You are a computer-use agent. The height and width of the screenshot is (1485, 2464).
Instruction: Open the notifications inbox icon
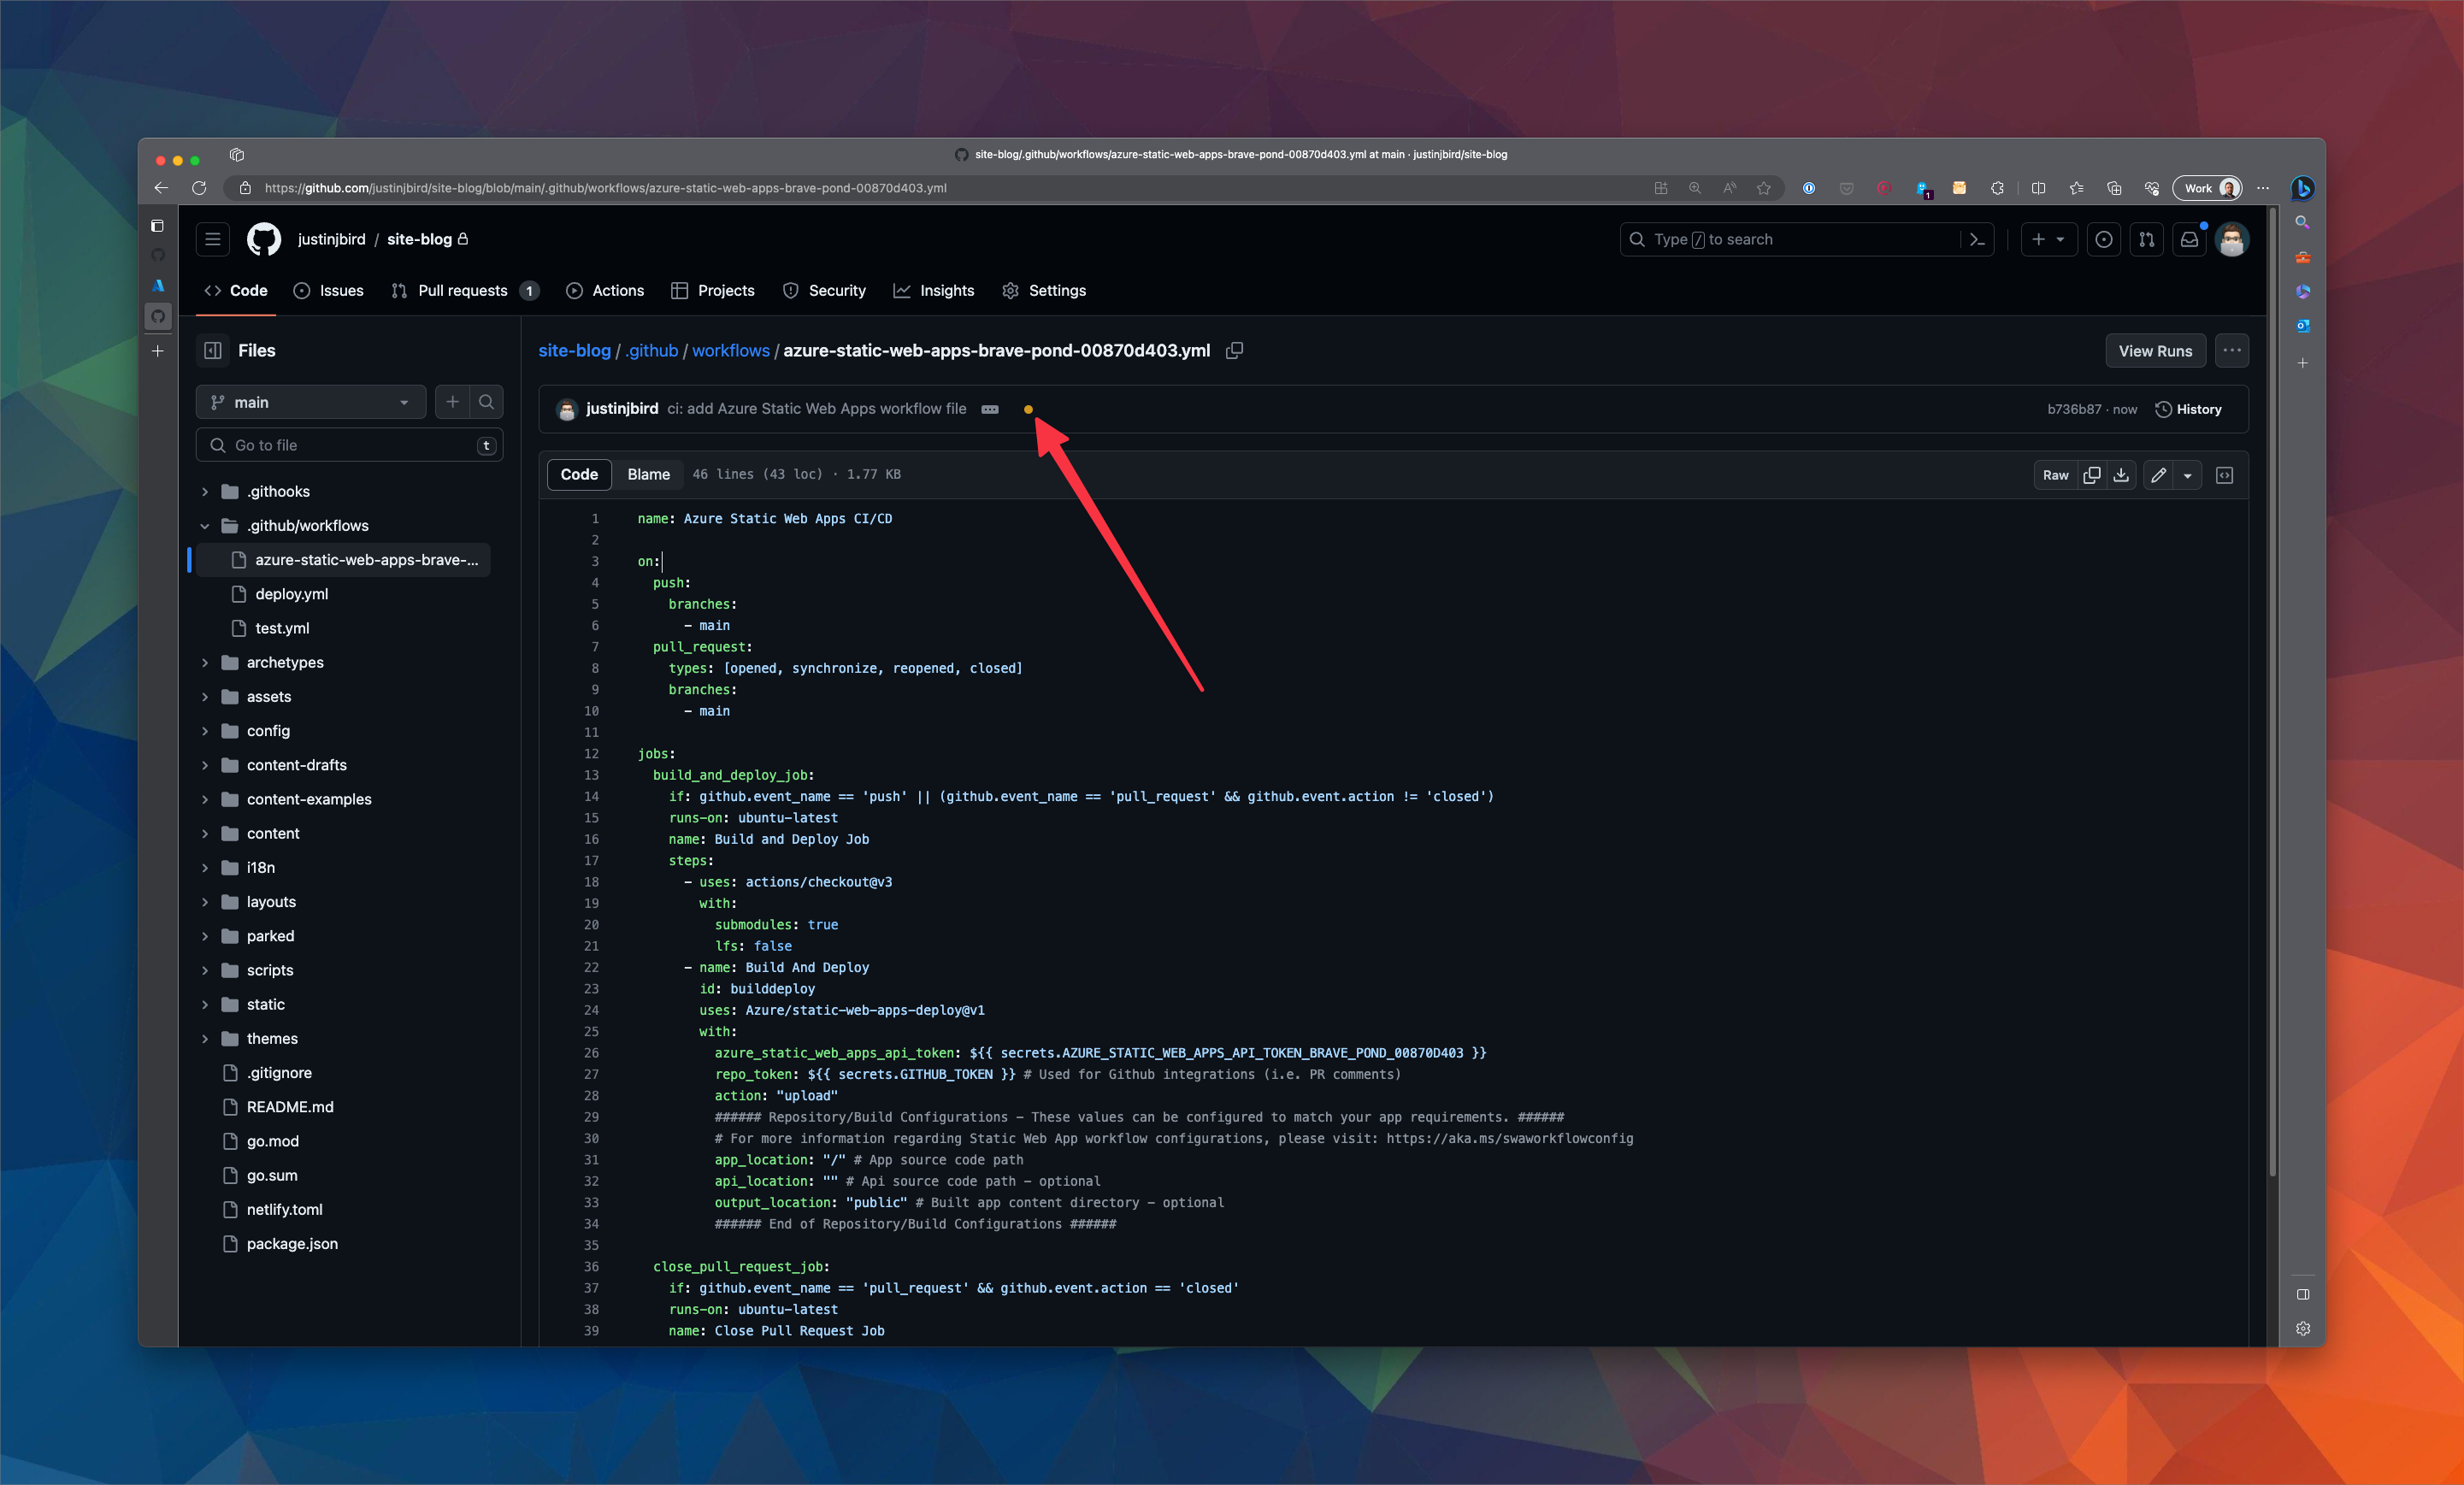[2189, 239]
